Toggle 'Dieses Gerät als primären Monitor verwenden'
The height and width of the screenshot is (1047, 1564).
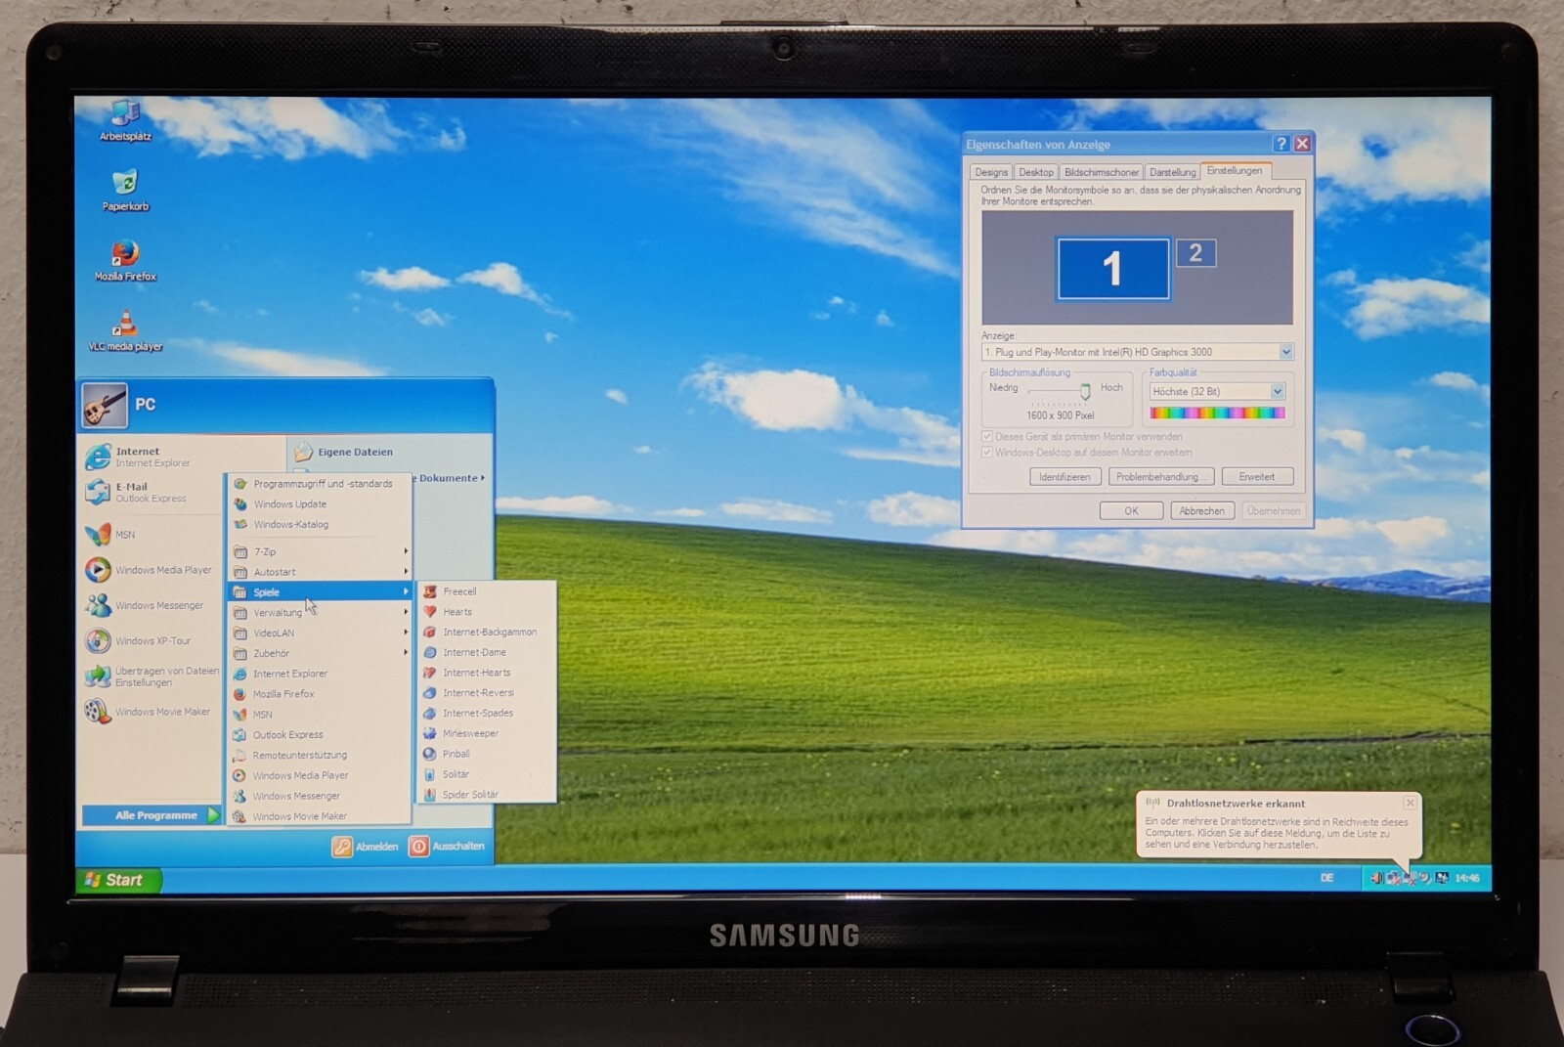coord(986,437)
